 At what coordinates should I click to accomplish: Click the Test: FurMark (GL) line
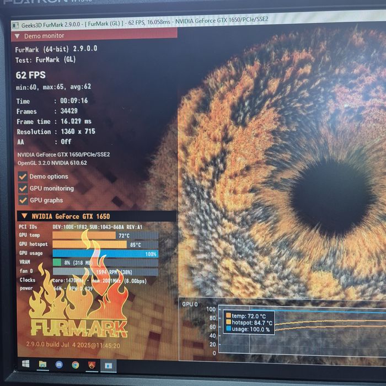[x=46, y=60]
